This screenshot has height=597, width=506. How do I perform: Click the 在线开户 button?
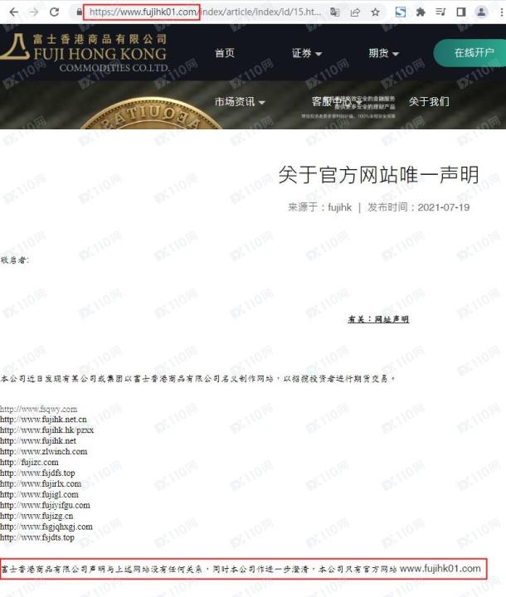470,52
